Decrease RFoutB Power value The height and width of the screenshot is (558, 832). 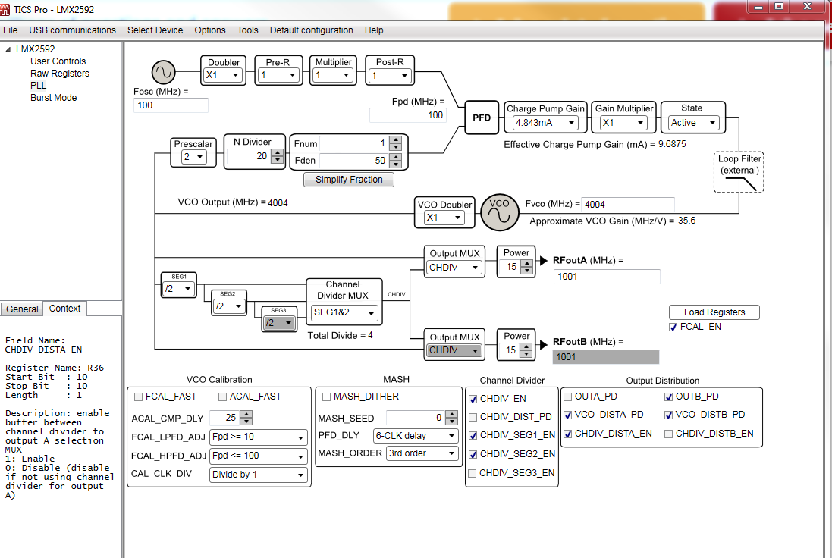pos(526,354)
